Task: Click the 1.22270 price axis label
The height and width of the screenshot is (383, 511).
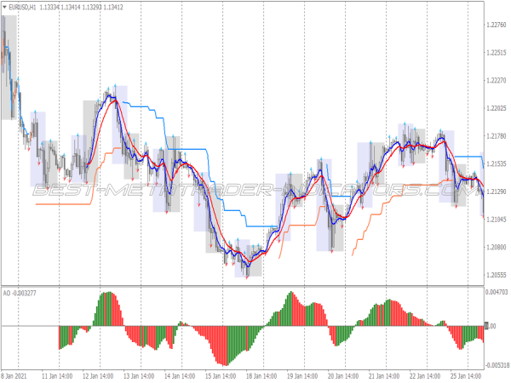Action: click(497, 81)
